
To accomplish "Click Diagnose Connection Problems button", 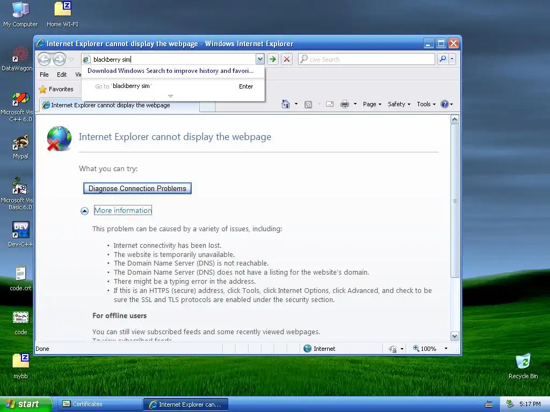I will pyautogui.click(x=137, y=188).
